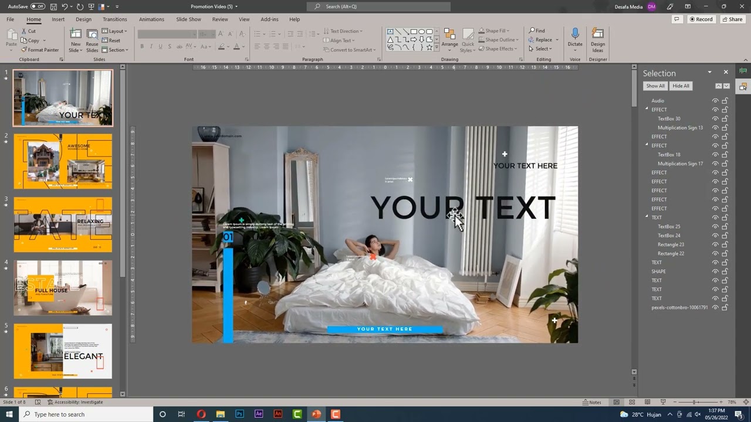Open Quick Styles gallery
The image size is (751, 422).
(x=468, y=40)
